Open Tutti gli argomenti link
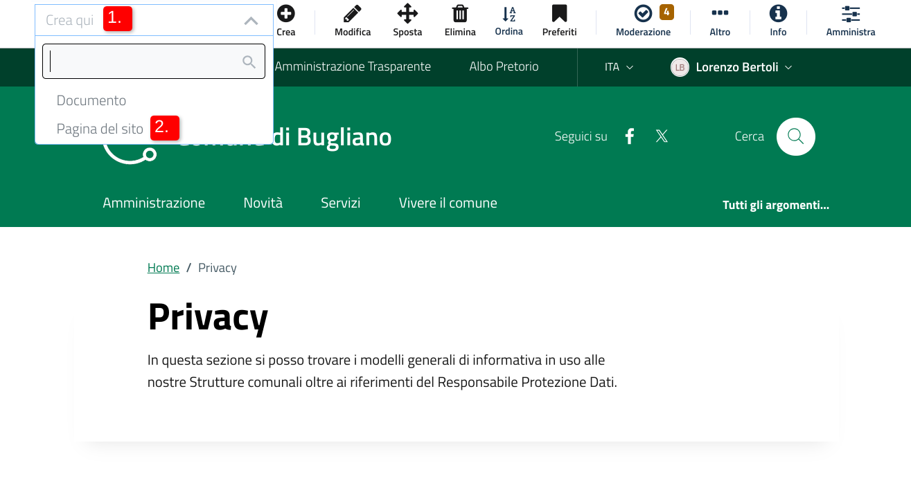 775,205
